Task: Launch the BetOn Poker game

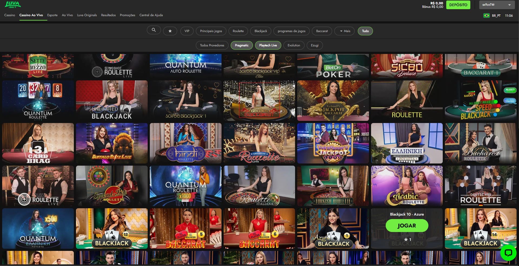Action: [333, 66]
